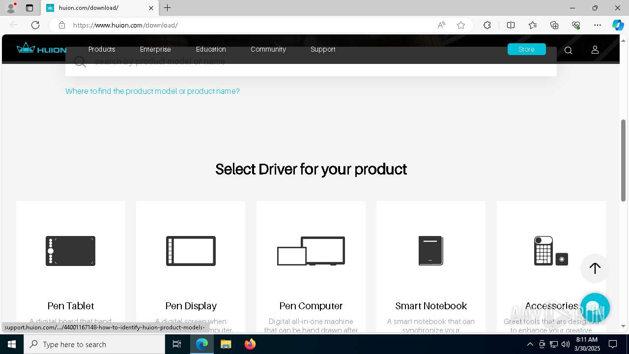Screen dimensions: 629x354
Task: Click the Store button
Action: (x=526, y=49)
